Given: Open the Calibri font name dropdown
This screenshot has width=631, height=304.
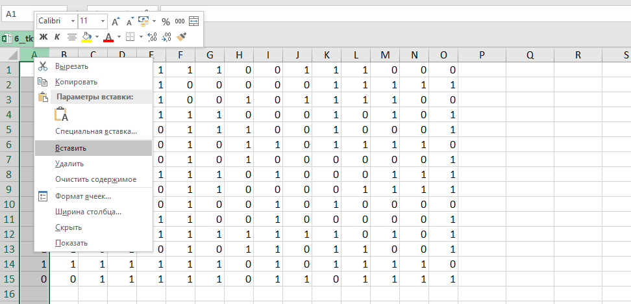Looking at the screenshot, I should 73,21.
